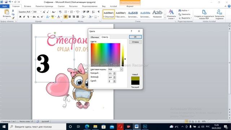
Task: Click the Undo arrow in quick access toolbar
Action: tap(10, 2)
